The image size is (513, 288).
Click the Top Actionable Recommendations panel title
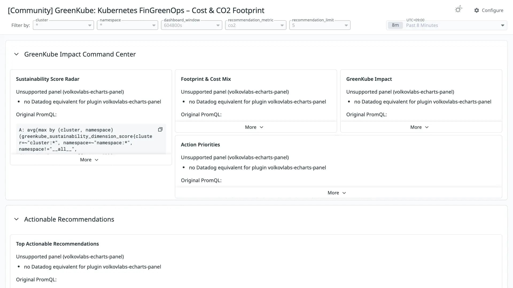tap(57, 244)
